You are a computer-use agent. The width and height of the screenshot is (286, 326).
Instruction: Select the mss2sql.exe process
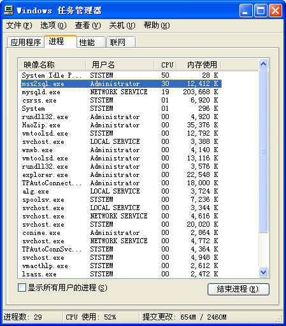121,83
